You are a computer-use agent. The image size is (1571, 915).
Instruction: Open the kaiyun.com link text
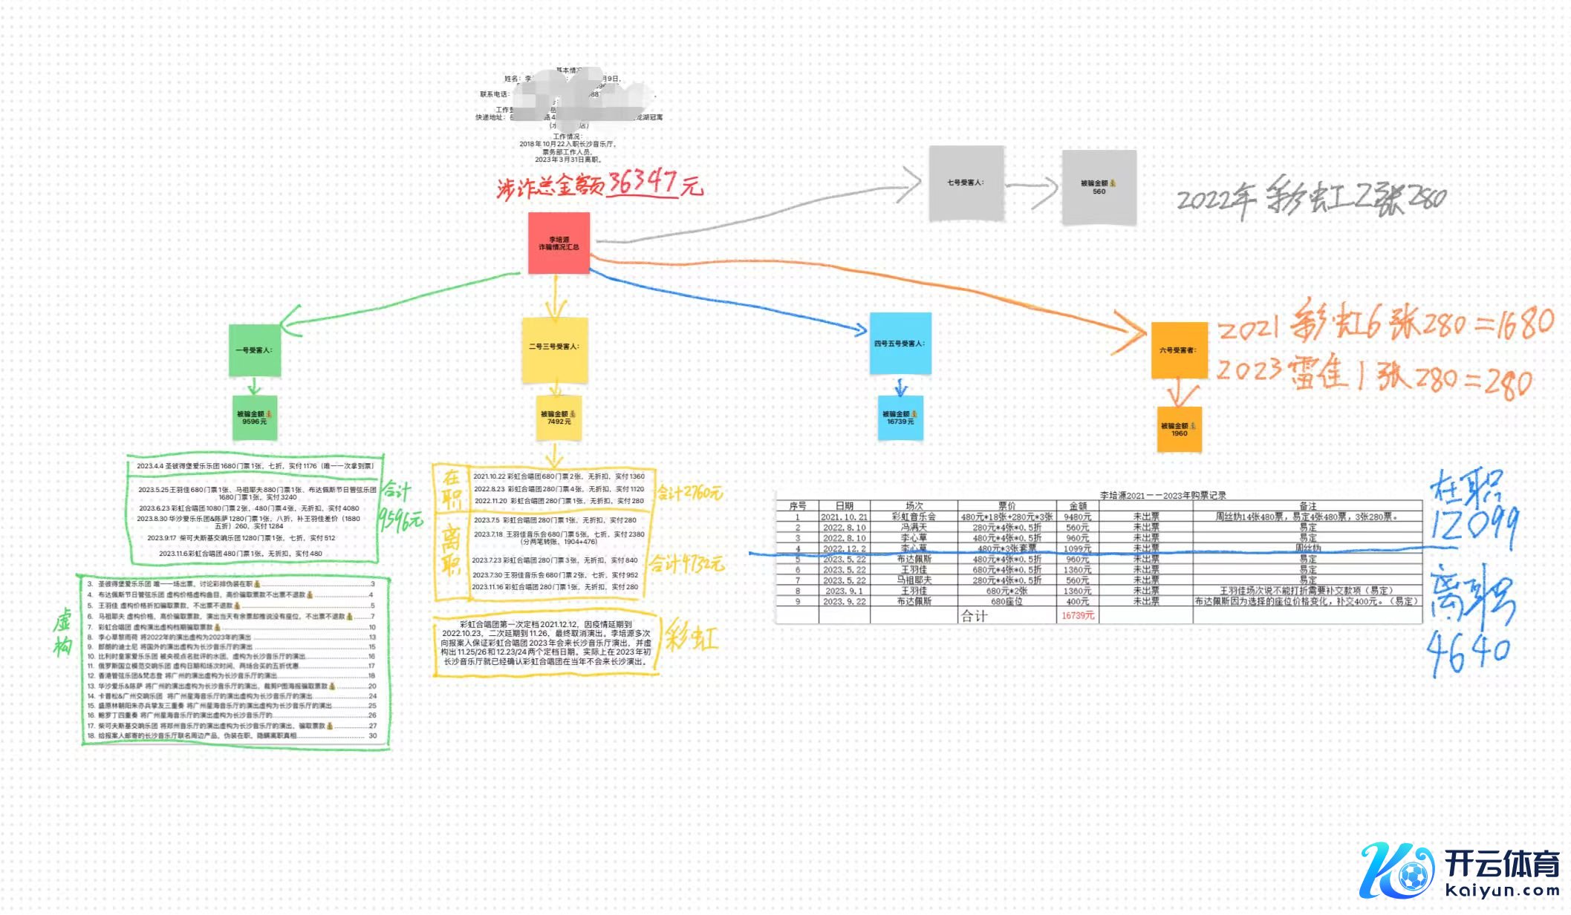coord(1502,891)
